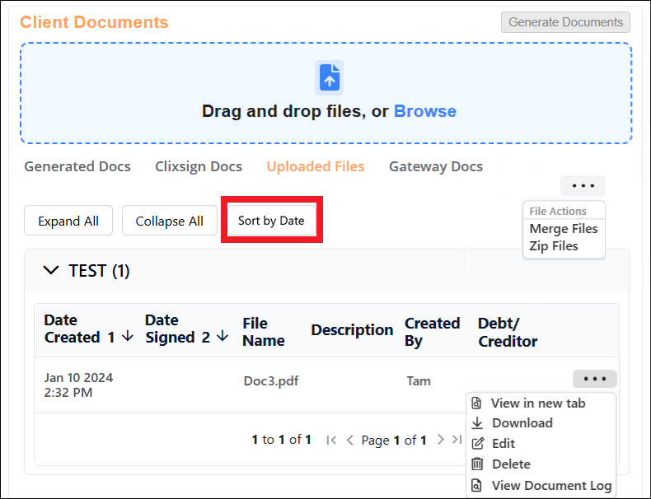The width and height of the screenshot is (651, 499).
Task: Open the Doc3.pdf row three-dot menu
Action: click(594, 379)
